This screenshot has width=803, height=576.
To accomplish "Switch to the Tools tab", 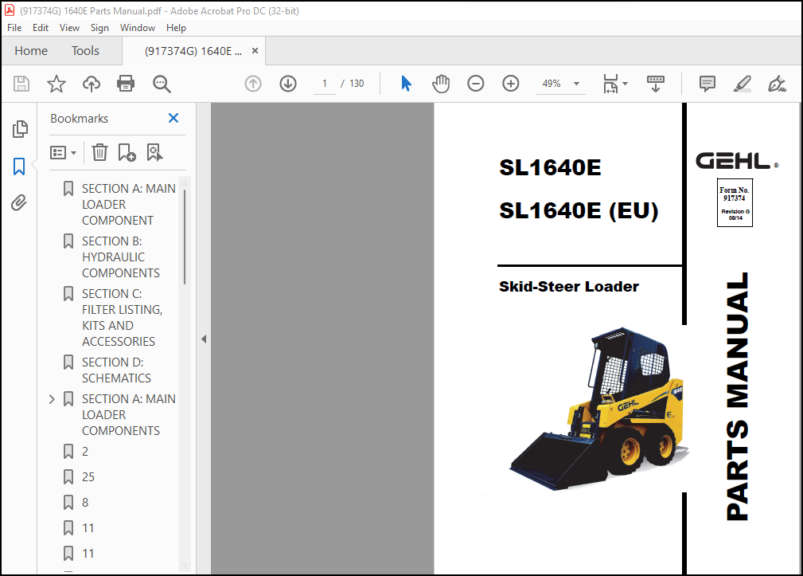I will [x=85, y=51].
